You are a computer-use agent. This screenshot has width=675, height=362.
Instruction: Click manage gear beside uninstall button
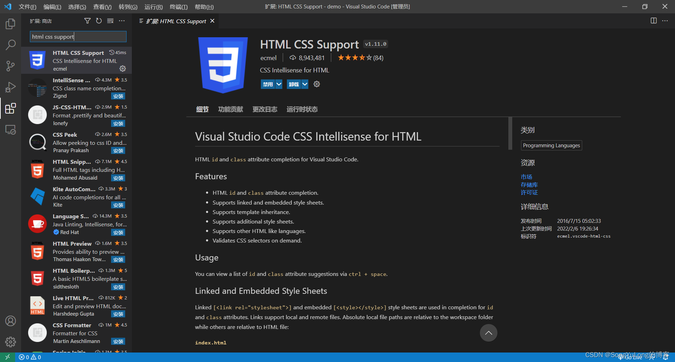tap(317, 84)
